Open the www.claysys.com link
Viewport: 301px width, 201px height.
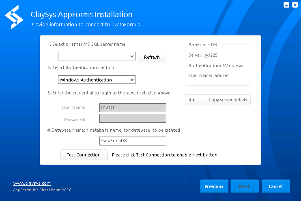(x=32, y=183)
